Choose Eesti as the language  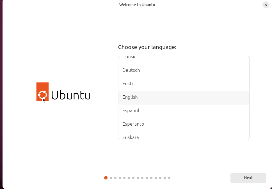click(x=128, y=84)
